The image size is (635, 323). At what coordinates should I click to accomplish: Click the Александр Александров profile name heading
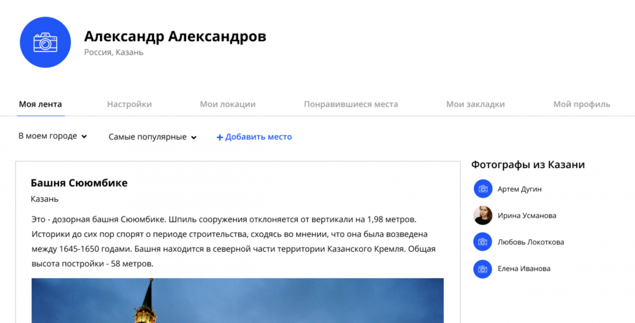click(x=175, y=36)
